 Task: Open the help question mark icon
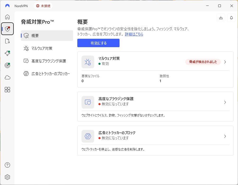[7, 165]
